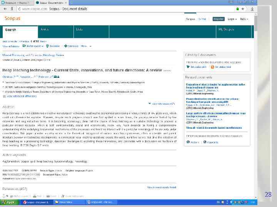Select the Search navigation tab

(20, 32)
